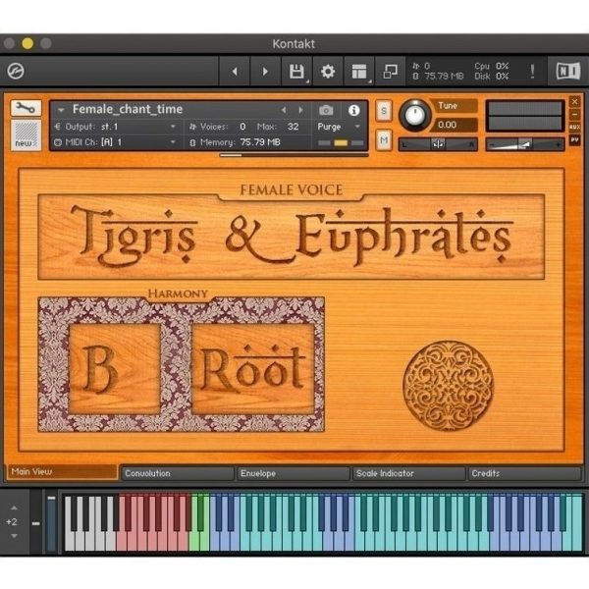Show instrument info with the i icon
The height and width of the screenshot is (589, 589).
pyautogui.click(x=353, y=110)
